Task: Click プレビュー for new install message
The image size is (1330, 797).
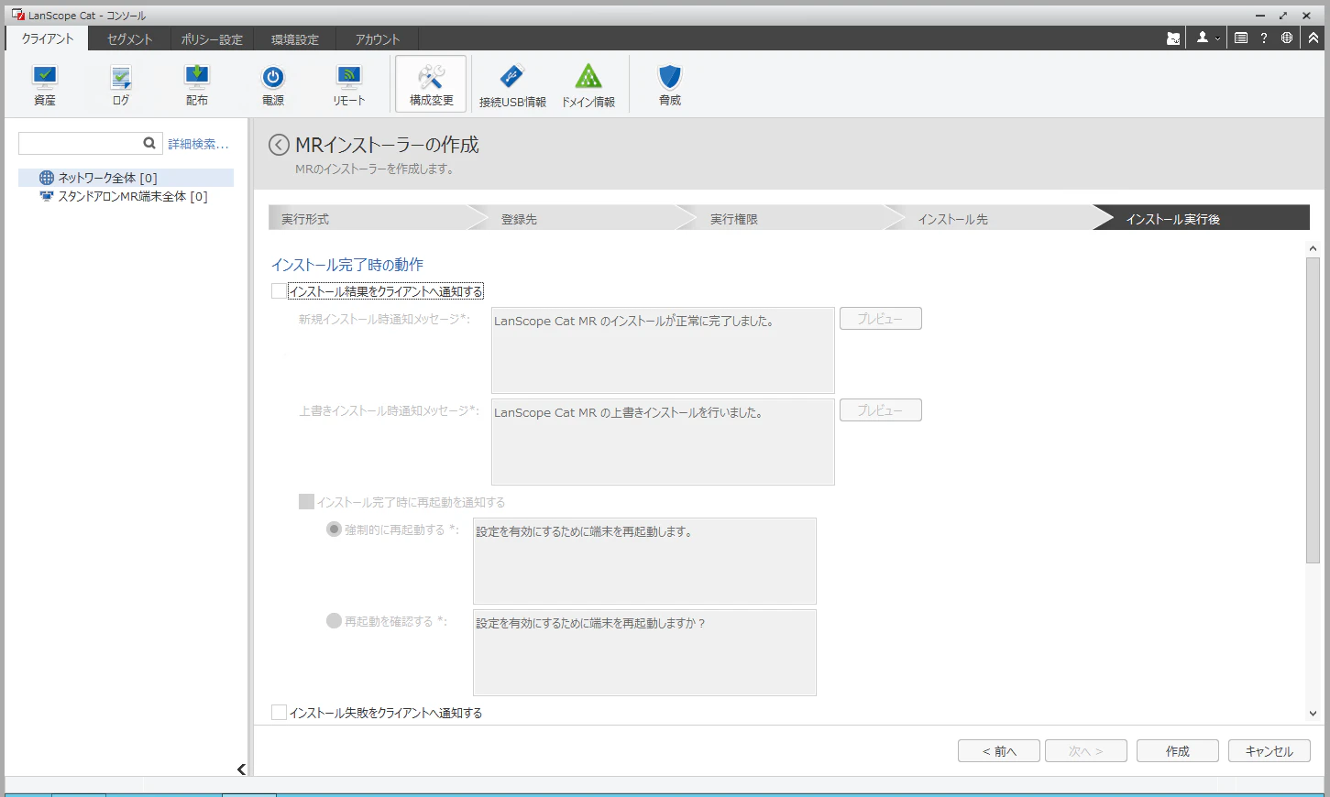Action: coord(881,319)
